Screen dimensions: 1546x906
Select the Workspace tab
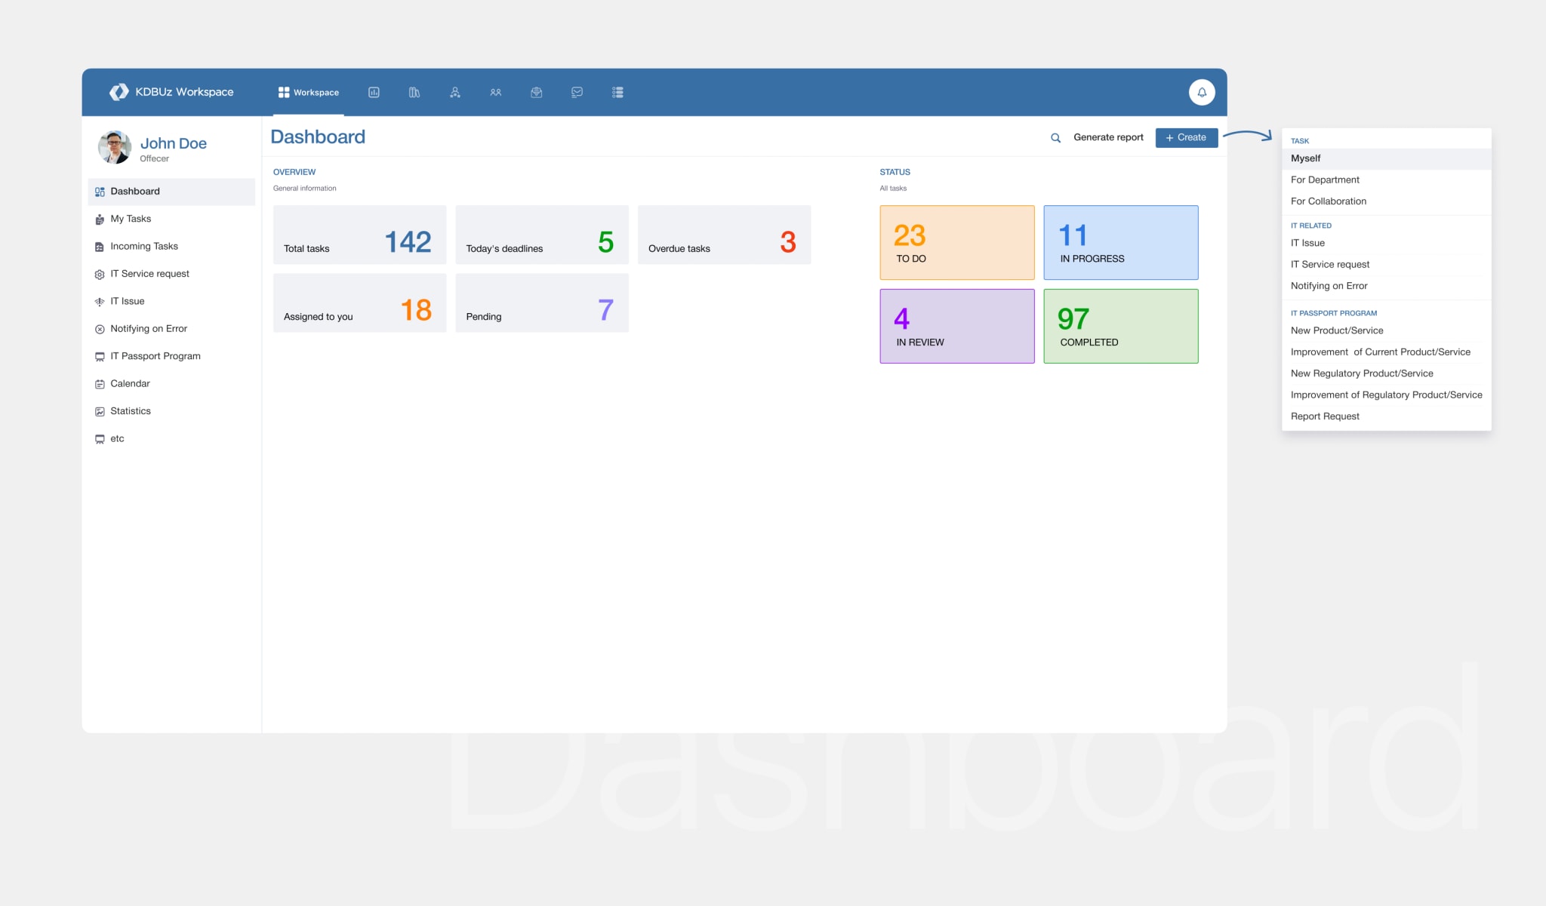pyautogui.click(x=309, y=93)
